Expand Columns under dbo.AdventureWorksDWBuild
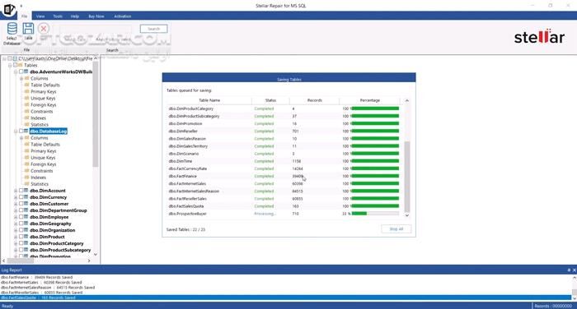Screen dimensions: 577x309 [21, 79]
